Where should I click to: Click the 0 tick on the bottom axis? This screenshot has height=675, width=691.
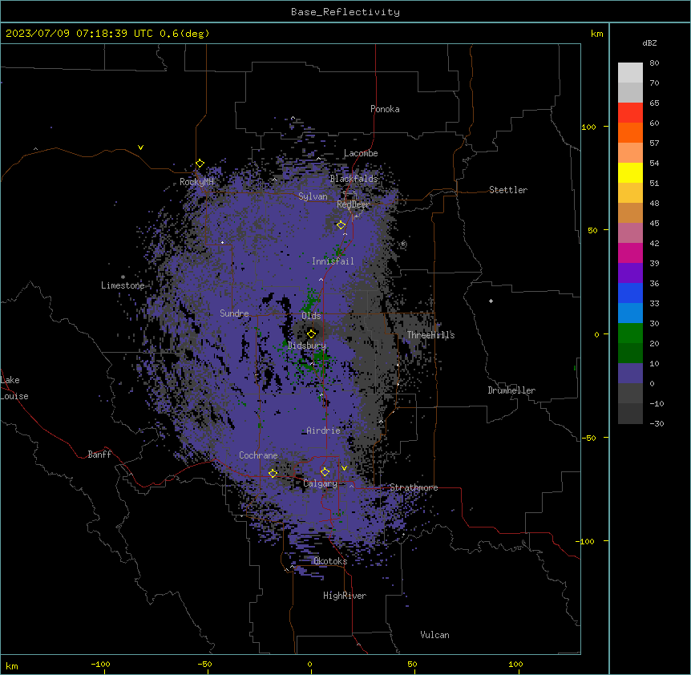tap(309, 664)
